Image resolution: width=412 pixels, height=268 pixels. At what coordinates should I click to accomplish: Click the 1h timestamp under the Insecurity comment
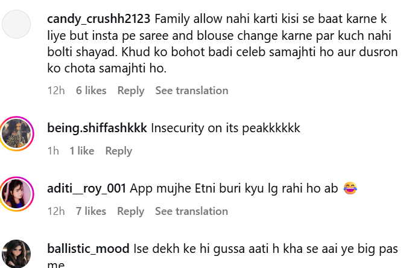coord(53,151)
